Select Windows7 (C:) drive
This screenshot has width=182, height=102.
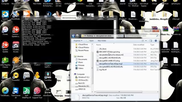82,77
